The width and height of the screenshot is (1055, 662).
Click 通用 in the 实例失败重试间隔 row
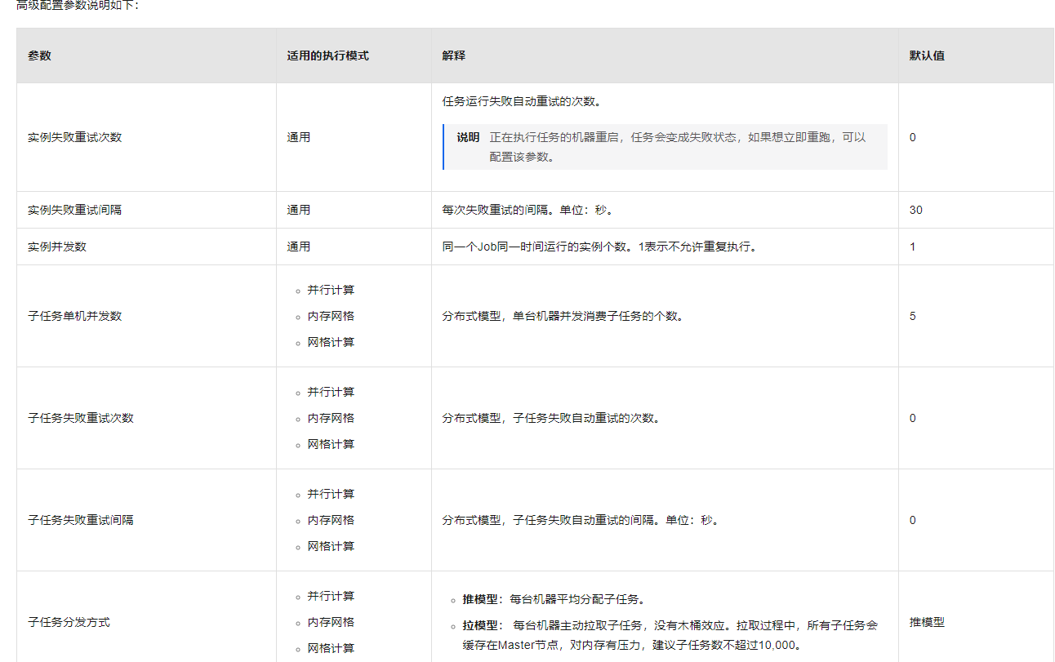pyautogui.click(x=299, y=210)
